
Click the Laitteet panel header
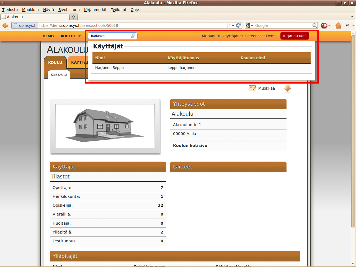point(228,167)
